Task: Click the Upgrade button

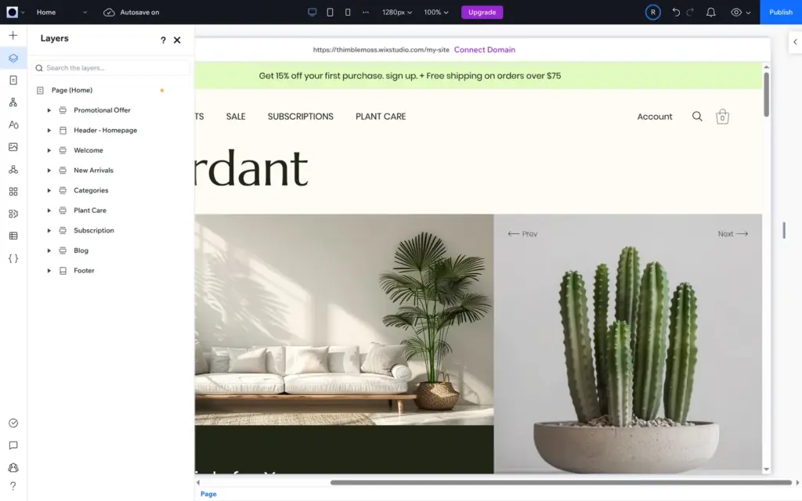Action: [x=482, y=13]
